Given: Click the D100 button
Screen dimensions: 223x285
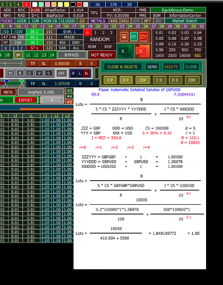Looking at the screenshot, I should (35, 10).
